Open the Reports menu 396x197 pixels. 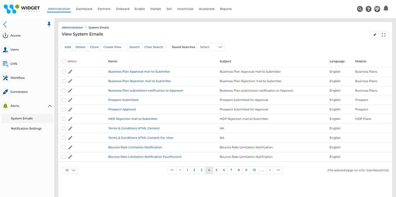point(226,9)
